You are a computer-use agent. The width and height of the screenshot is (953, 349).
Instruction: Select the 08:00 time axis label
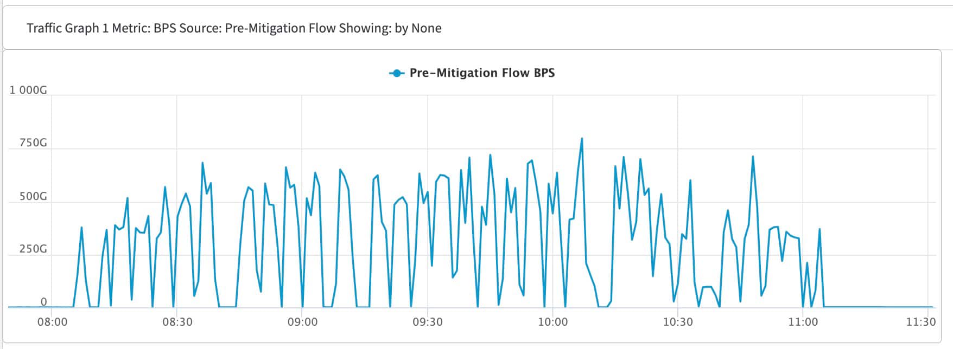click(x=52, y=322)
